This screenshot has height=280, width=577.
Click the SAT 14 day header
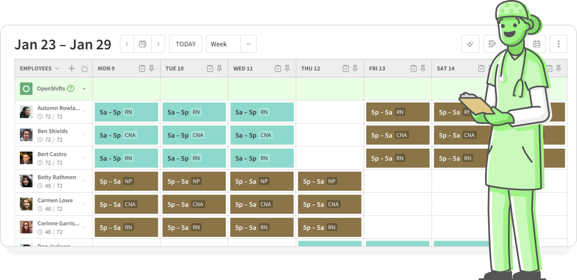(445, 68)
